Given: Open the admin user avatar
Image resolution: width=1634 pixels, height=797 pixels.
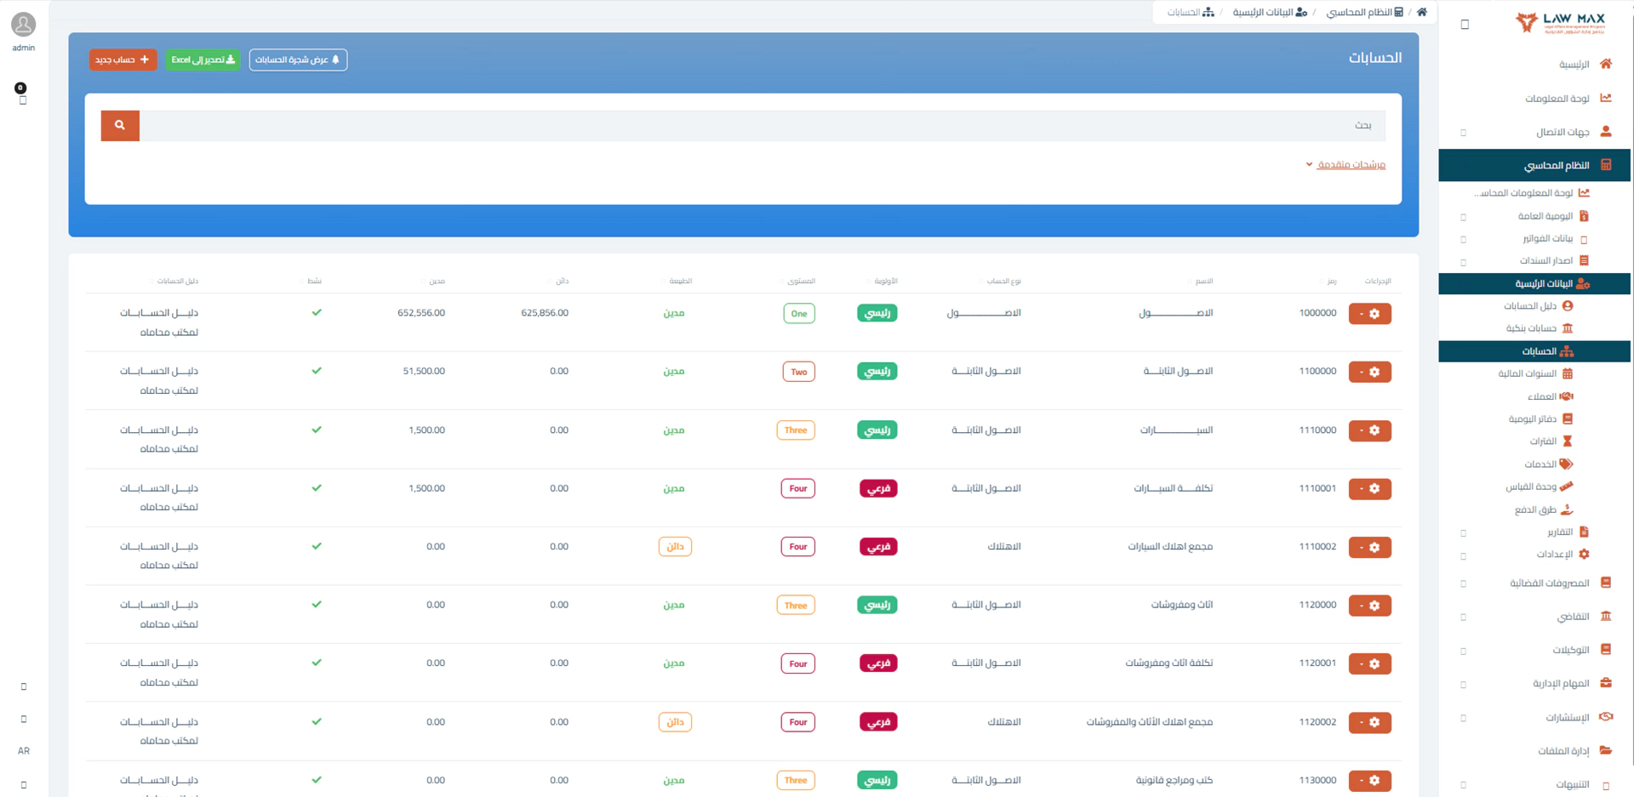Looking at the screenshot, I should point(23,25).
